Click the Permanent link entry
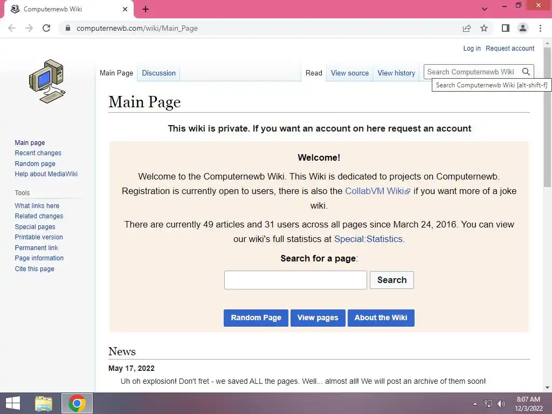This screenshot has height=414, width=552. (x=36, y=247)
